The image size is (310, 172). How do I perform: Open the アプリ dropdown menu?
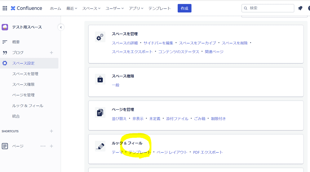pyautogui.click(x=136, y=8)
